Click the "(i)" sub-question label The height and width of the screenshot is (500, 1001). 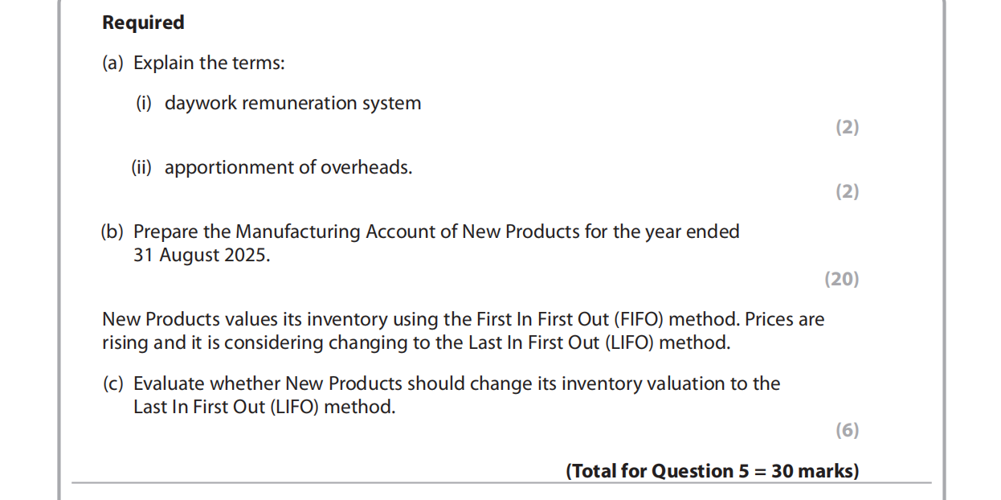143,103
